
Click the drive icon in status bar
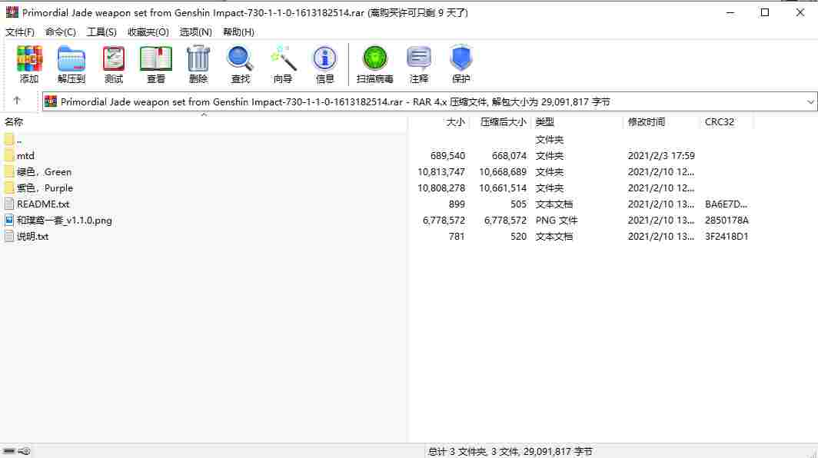point(9,451)
